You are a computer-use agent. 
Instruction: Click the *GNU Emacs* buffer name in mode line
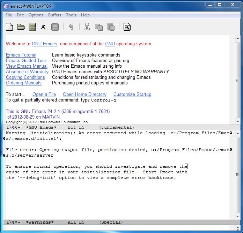coord(41,127)
